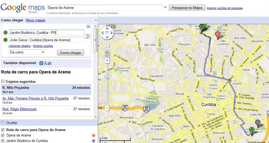The height and width of the screenshot is (143, 269).
Task: Click green marker A on the map
Action: click(252, 131)
